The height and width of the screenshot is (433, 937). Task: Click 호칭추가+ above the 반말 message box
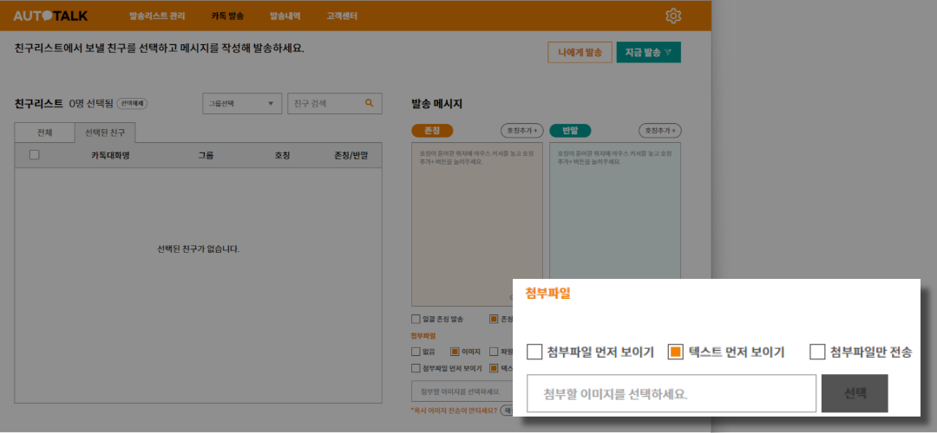659,131
